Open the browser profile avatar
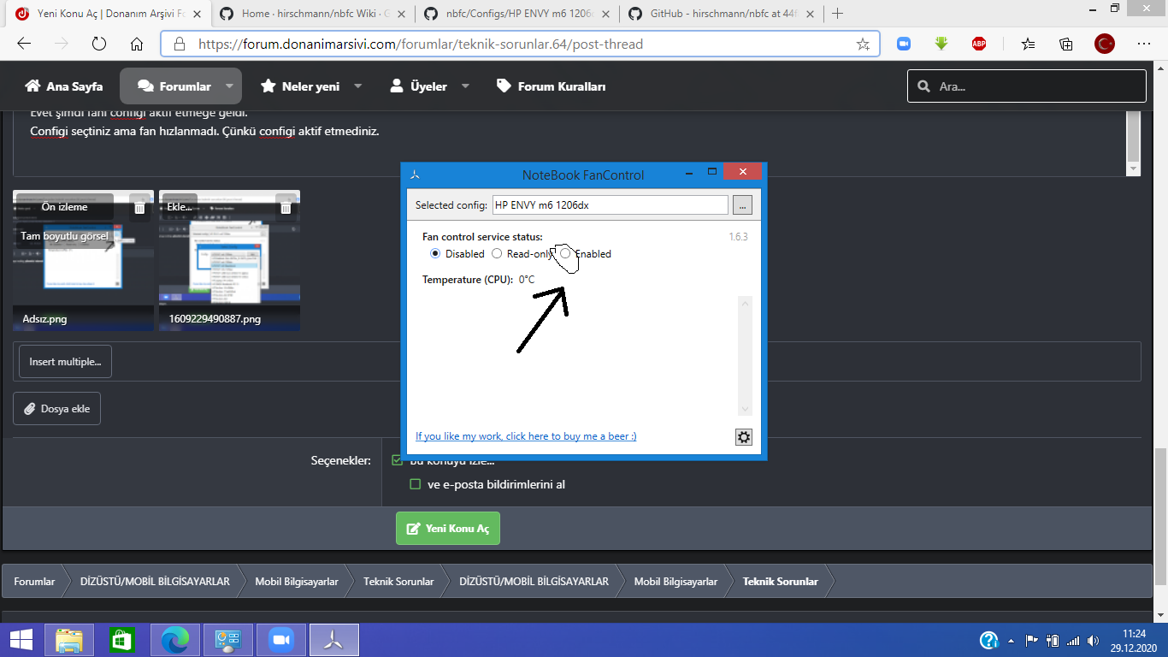The width and height of the screenshot is (1168, 657). pos(1105,44)
